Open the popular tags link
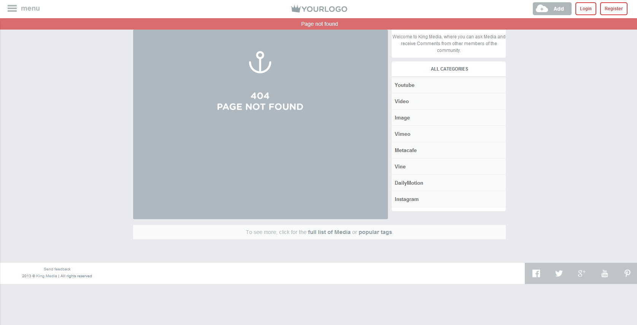 point(375,232)
